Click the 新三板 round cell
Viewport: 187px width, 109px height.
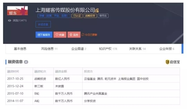39,86
